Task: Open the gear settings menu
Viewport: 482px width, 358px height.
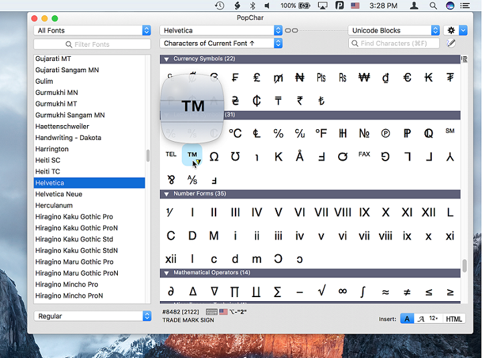Action: click(x=451, y=30)
